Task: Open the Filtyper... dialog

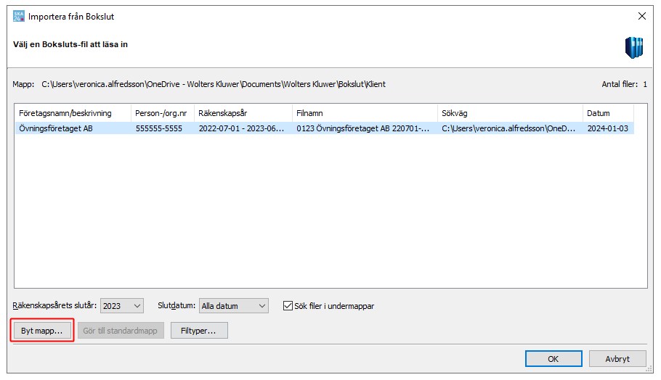Action: point(199,331)
